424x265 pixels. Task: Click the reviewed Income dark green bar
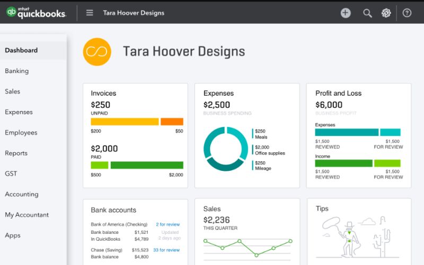(x=343, y=163)
